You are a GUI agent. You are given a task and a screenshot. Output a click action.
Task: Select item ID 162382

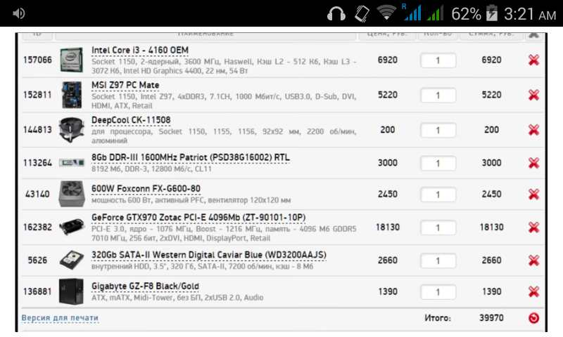(x=38, y=227)
